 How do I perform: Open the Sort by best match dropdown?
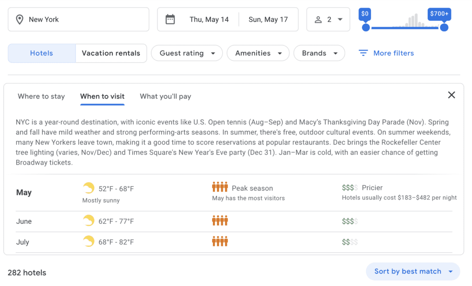click(x=413, y=271)
